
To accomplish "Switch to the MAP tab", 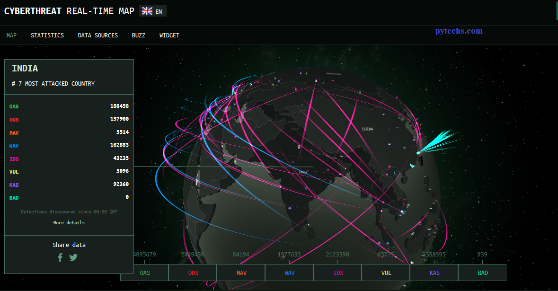I will point(11,35).
